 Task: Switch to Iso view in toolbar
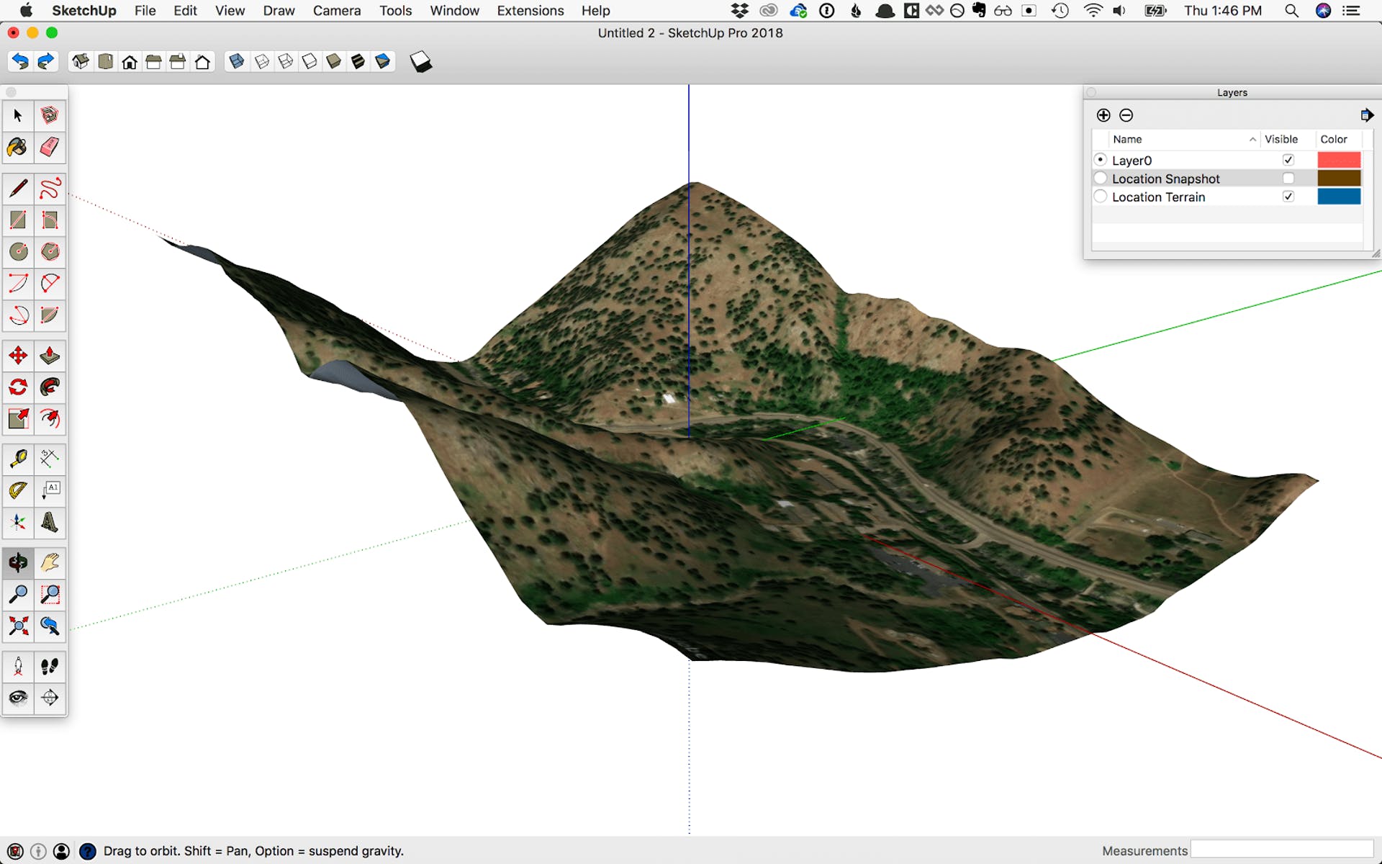point(81,62)
